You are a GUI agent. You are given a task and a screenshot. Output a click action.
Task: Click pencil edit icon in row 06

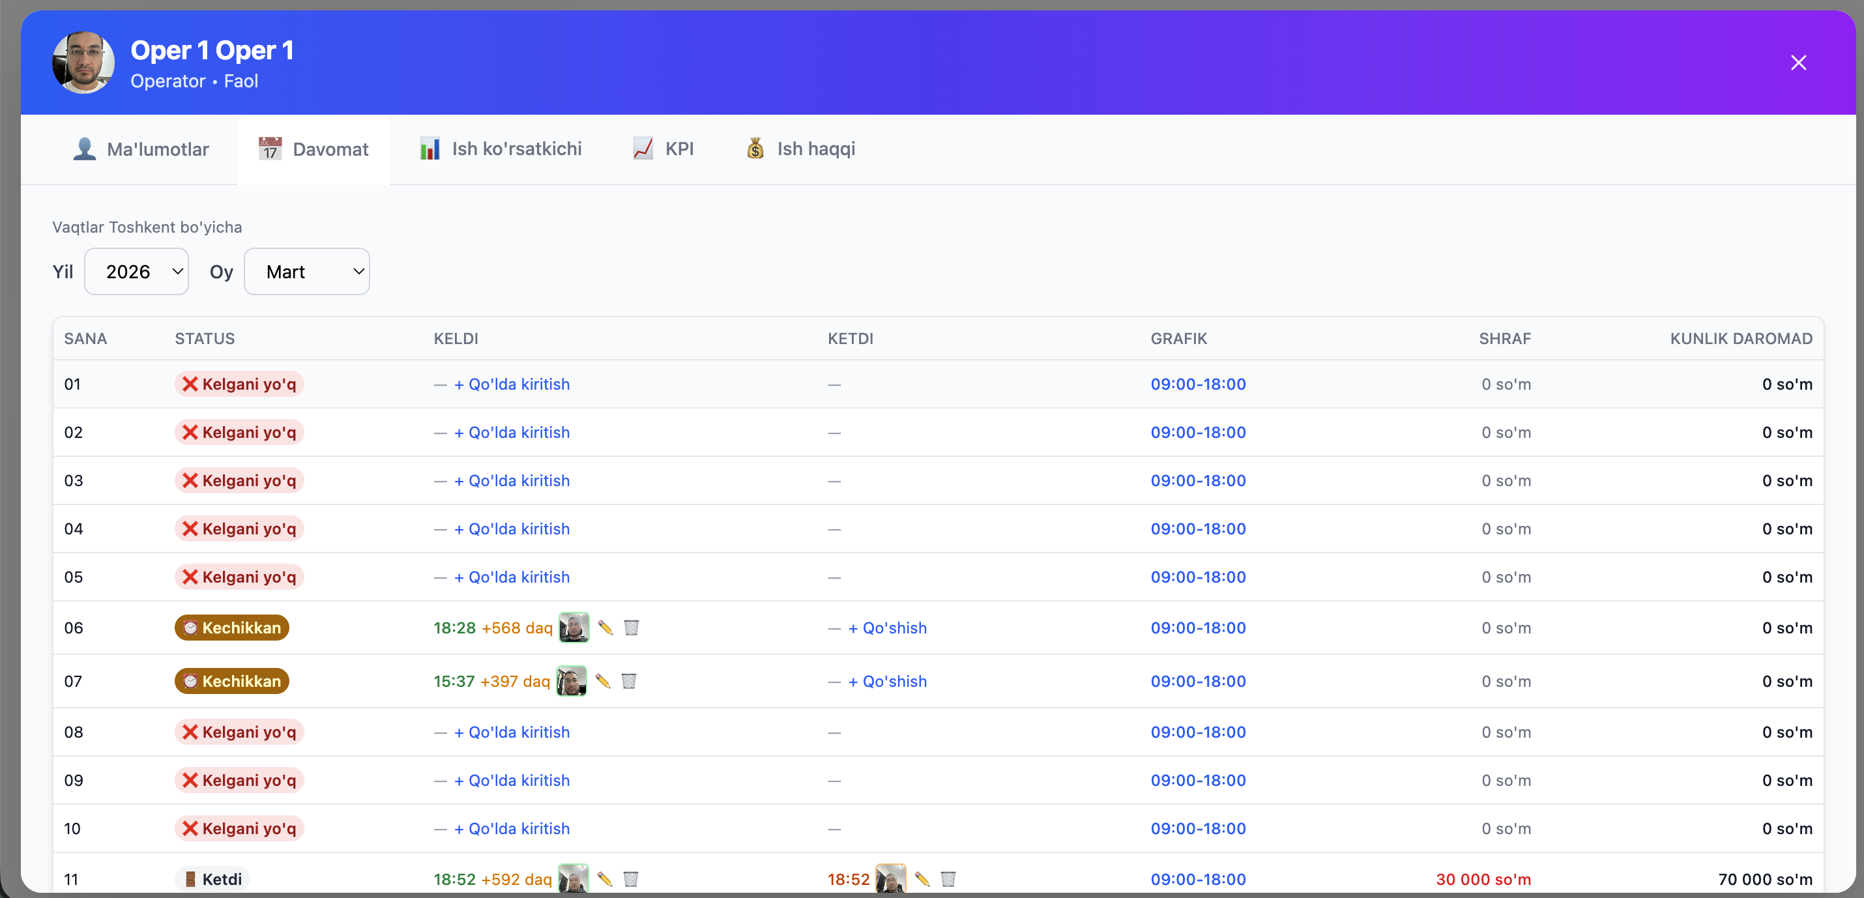[x=605, y=628]
